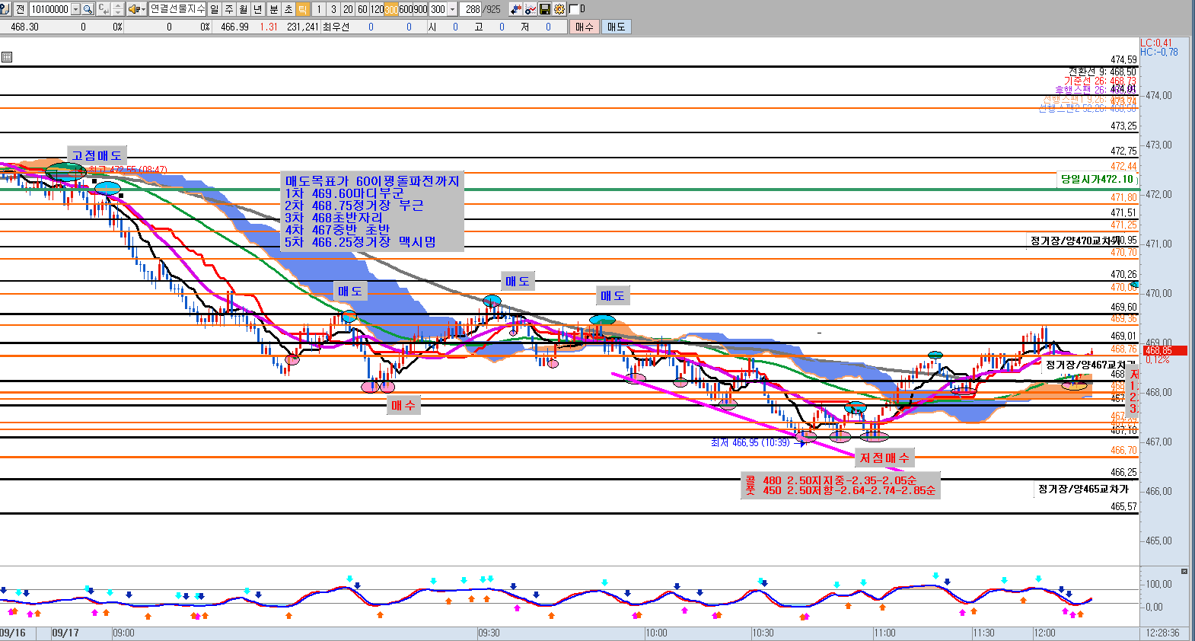Screen dimensions: 1195x641
Task: Open the speaker alert icon in toolbar
Action: (x=133, y=9)
